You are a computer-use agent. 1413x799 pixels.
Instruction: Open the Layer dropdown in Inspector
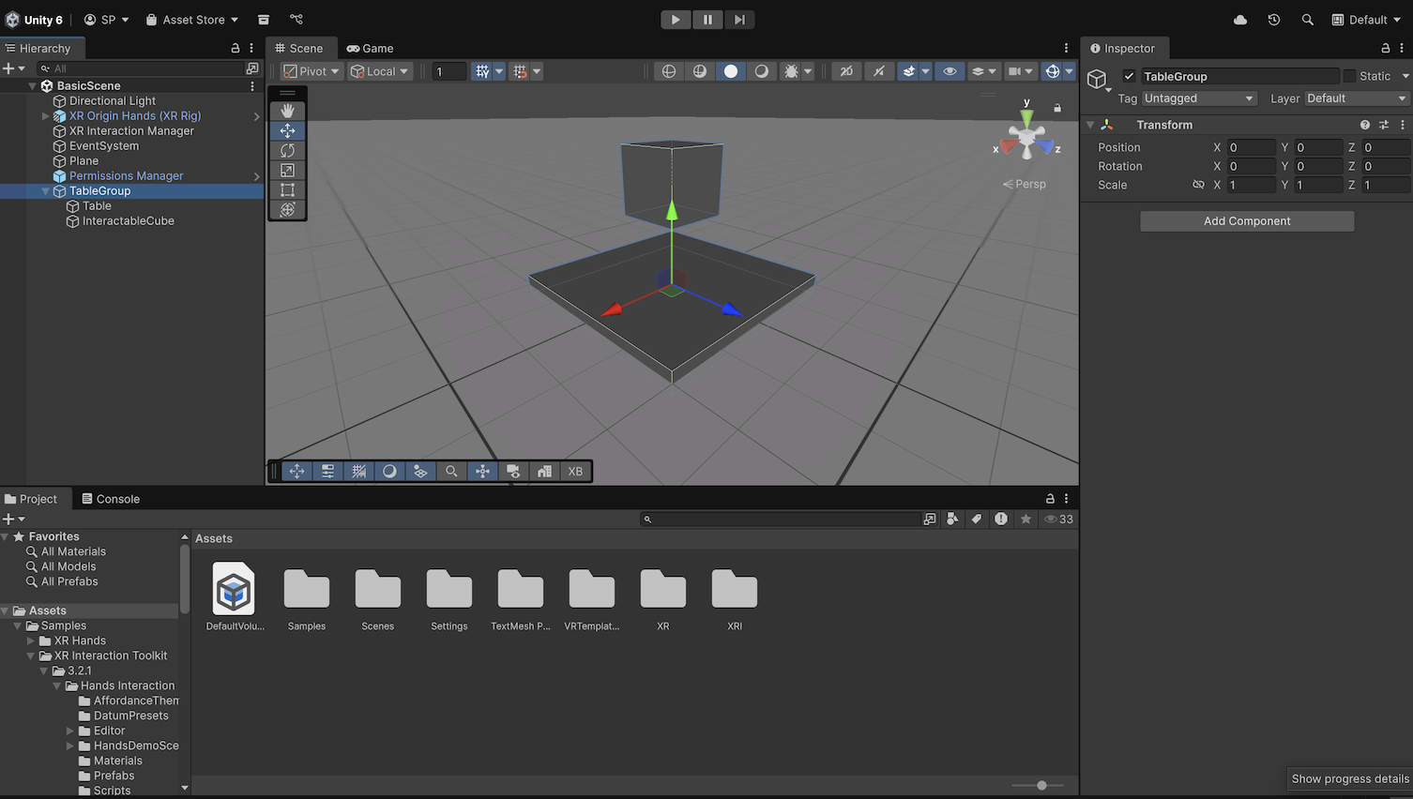tap(1356, 98)
